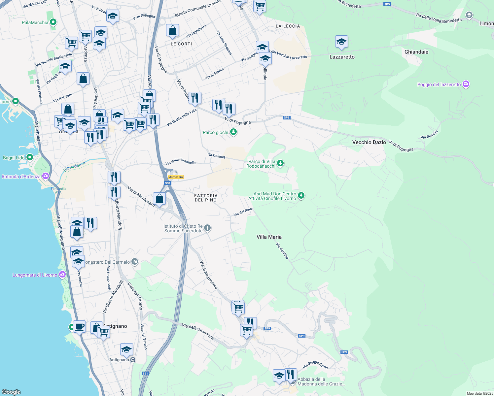
Task: Select the Parco di Villa Rodocanacchi park pin
Action: coord(280,163)
